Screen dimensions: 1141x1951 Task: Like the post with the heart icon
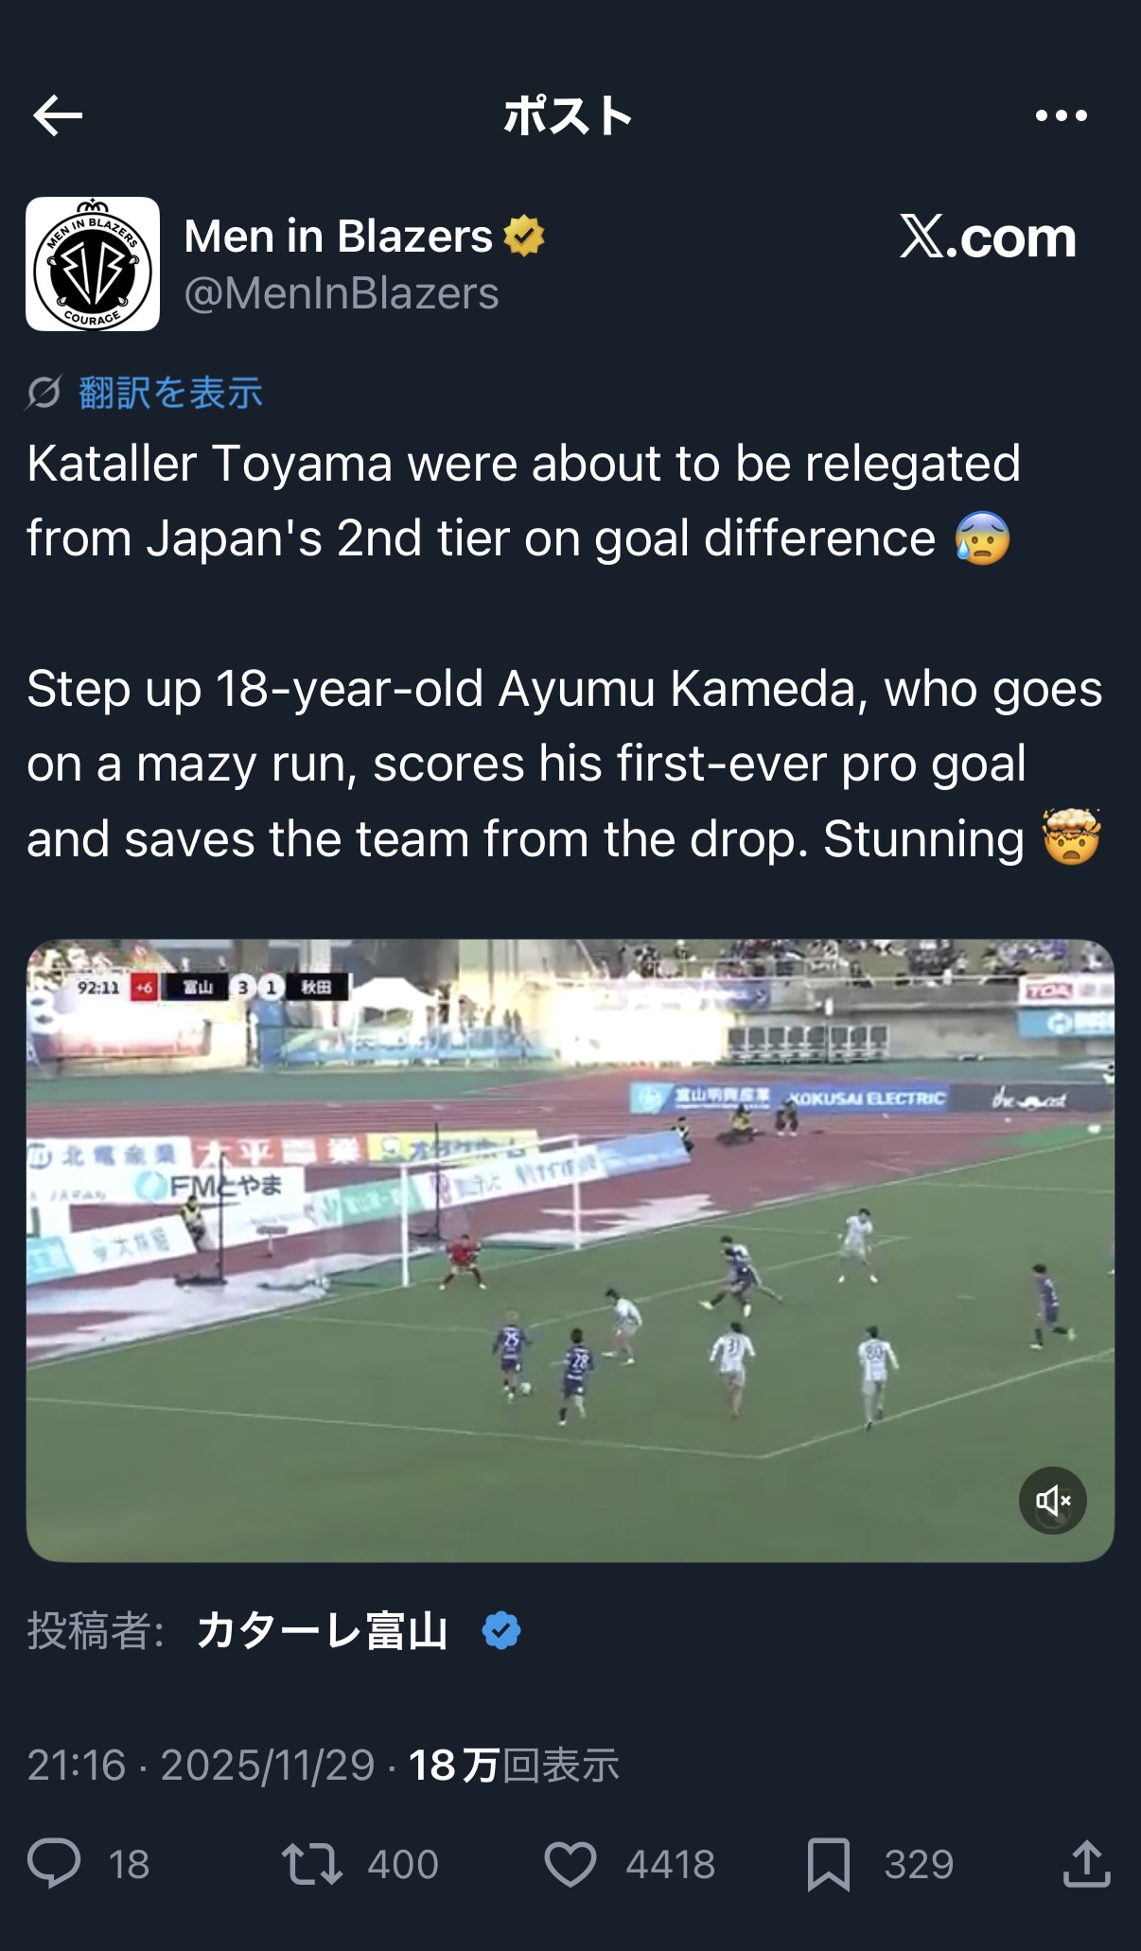pyautogui.click(x=570, y=1864)
